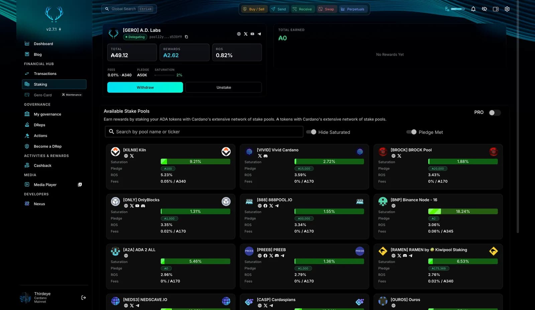The image size is (535, 310).
Task: Toggle hide balances eye icon
Action: (x=484, y=9)
